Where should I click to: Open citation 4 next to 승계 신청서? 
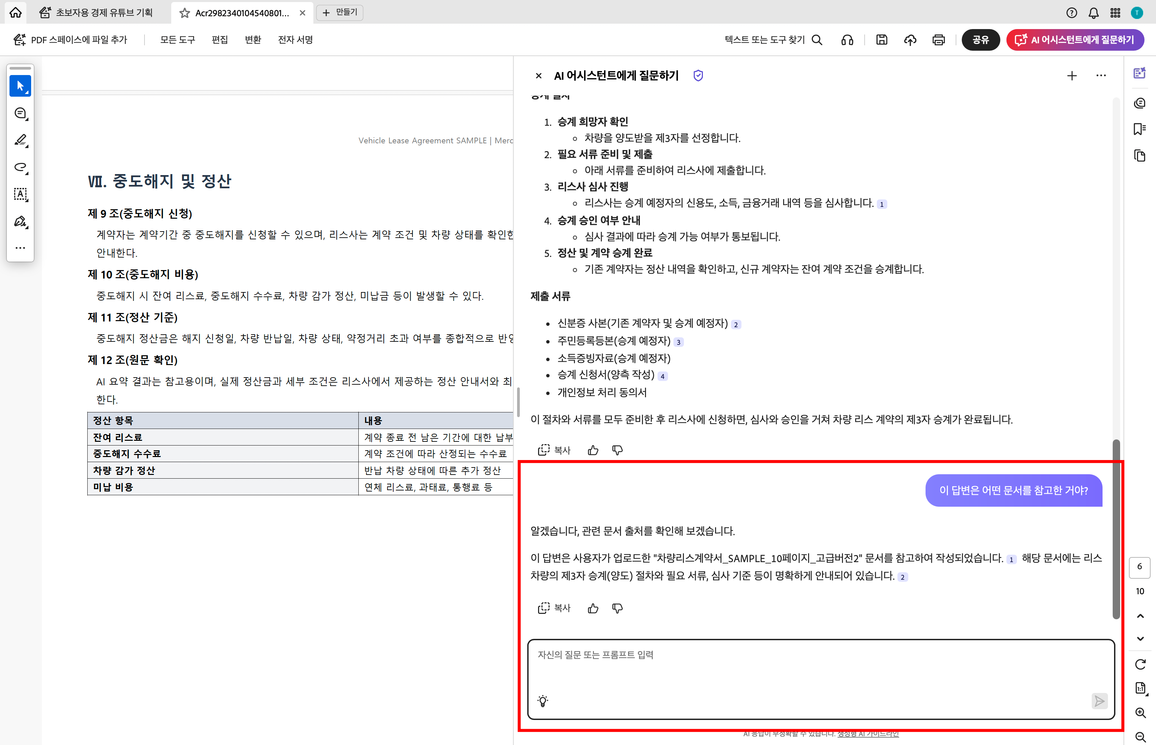coord(663,376)
